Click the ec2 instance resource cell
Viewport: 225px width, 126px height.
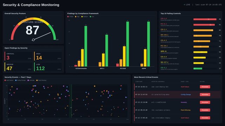coord(159,102)
